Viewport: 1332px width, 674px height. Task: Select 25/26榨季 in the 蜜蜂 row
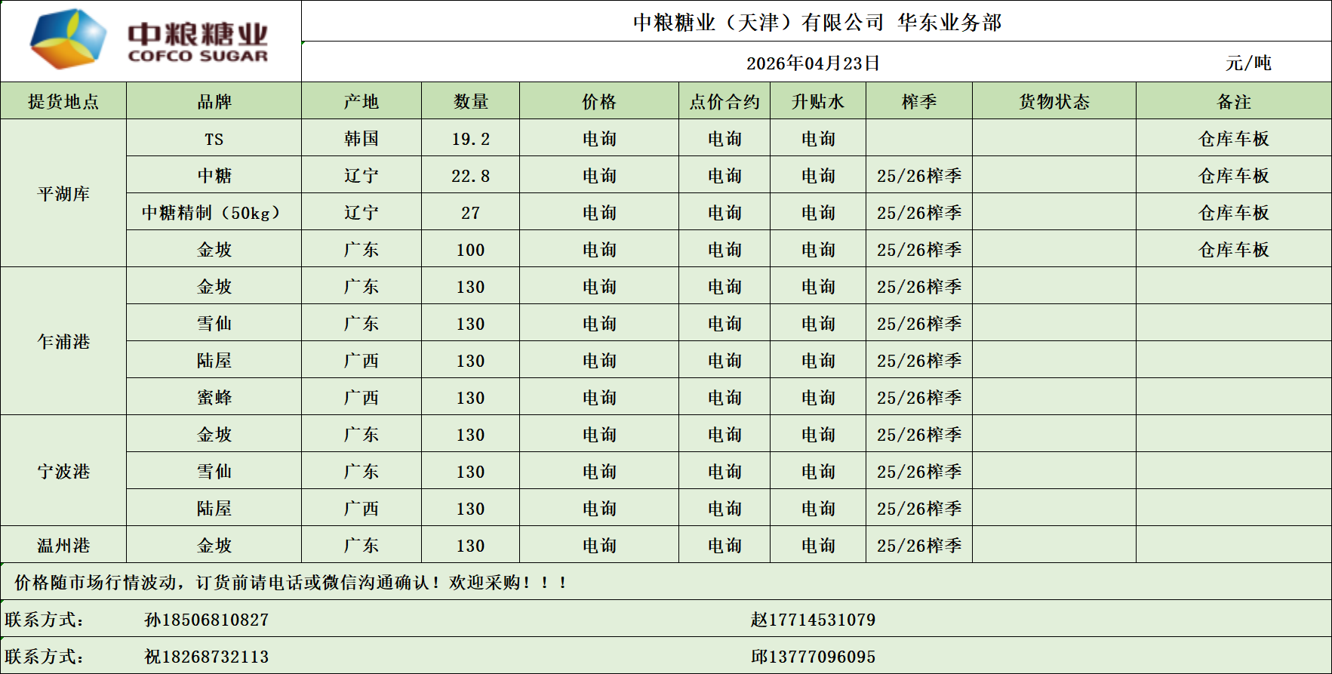click(x=919, y=398)
